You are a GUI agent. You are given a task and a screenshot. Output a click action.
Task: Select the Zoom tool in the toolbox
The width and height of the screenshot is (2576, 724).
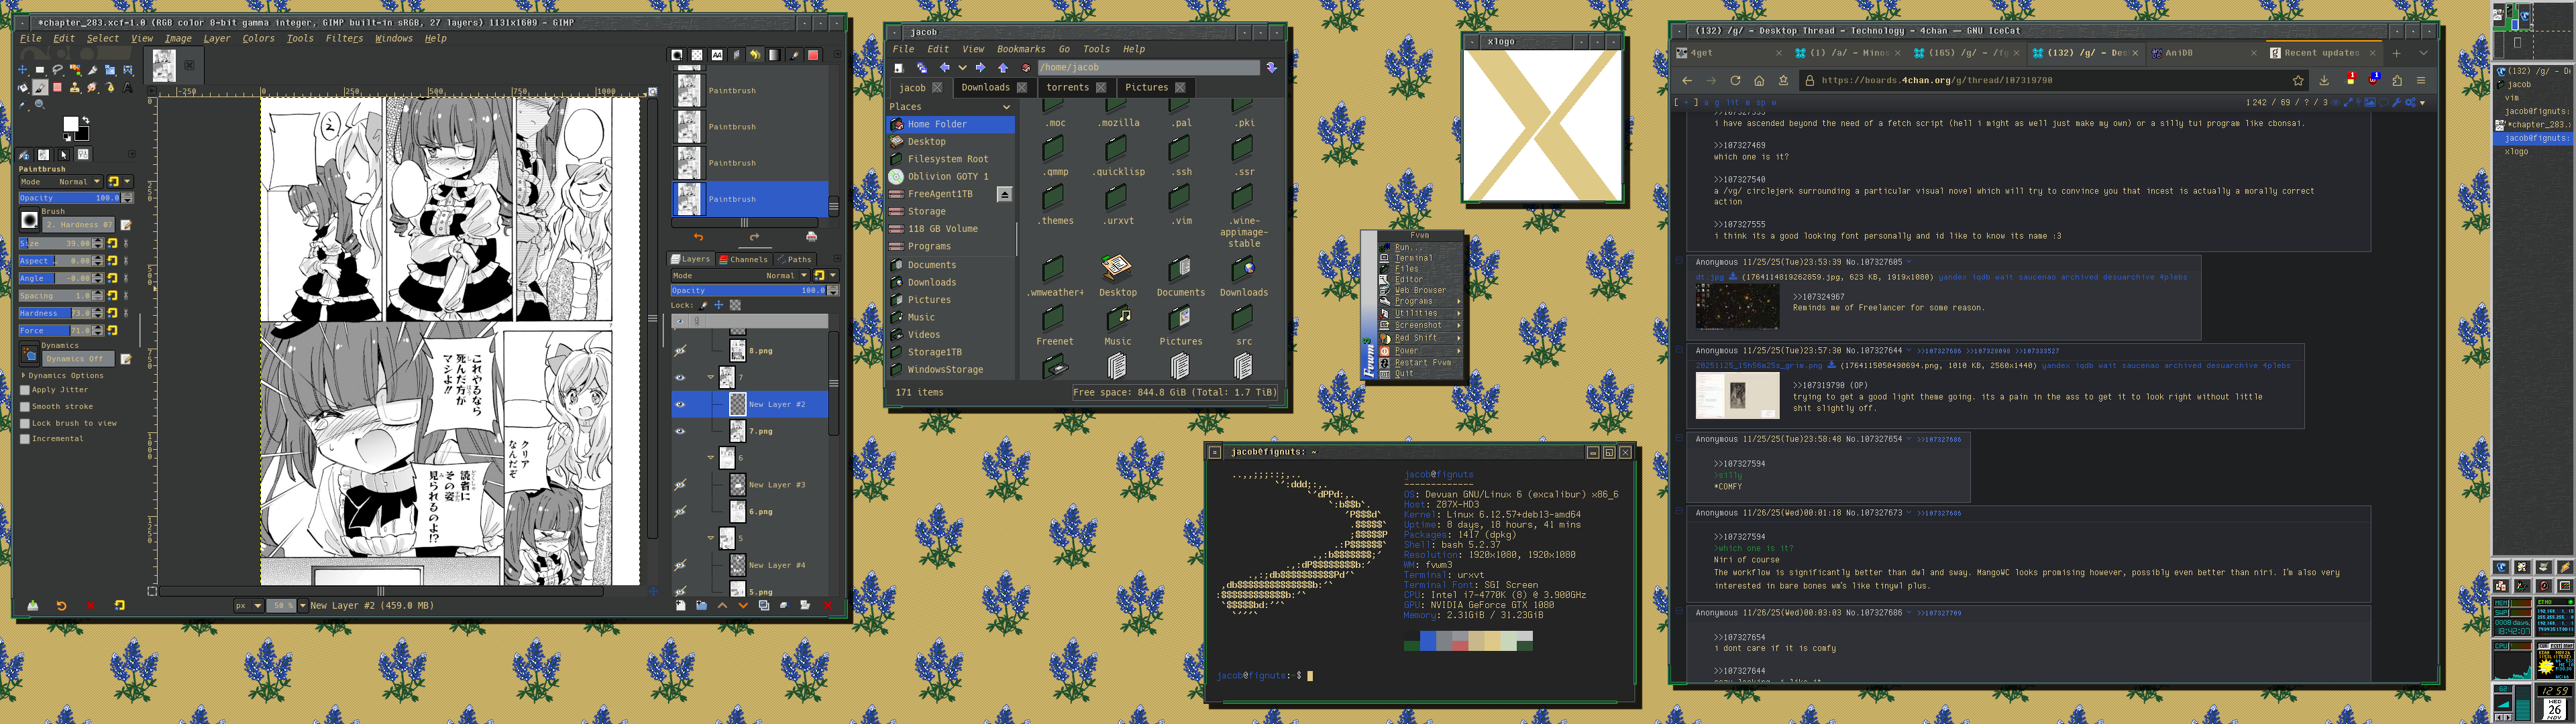pos(40,104)
